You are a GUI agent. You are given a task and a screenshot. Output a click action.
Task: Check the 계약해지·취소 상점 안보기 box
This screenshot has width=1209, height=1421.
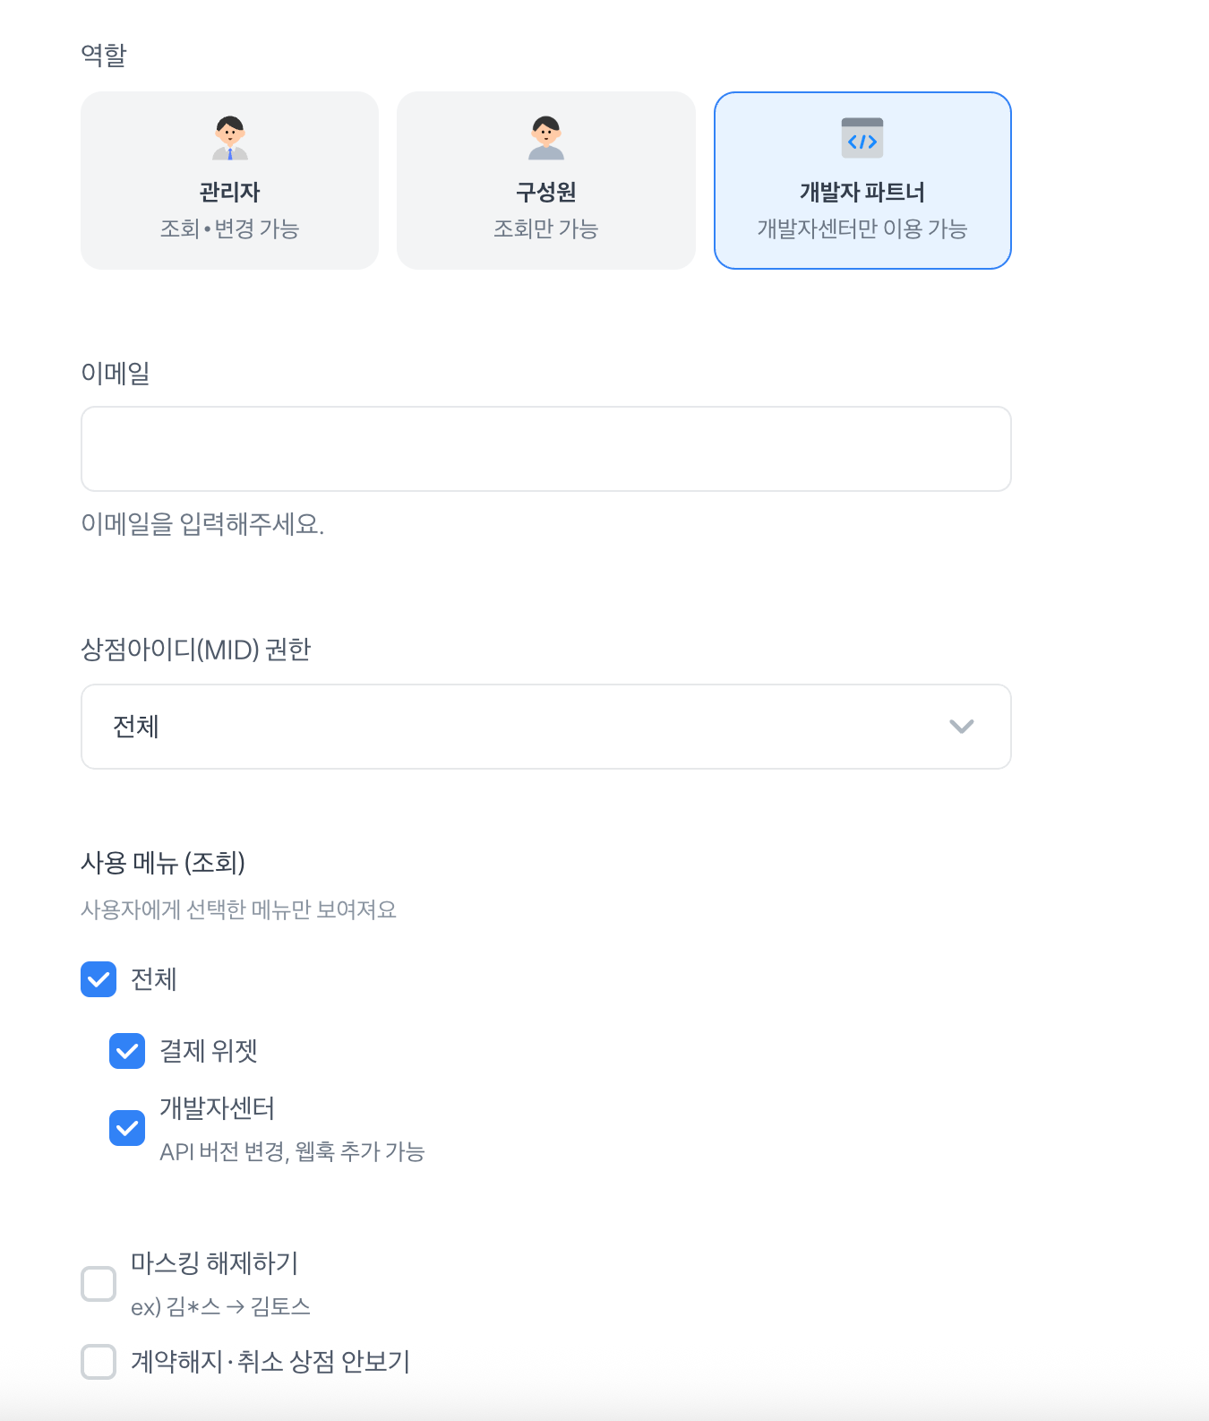click(x=99, y=1362)
